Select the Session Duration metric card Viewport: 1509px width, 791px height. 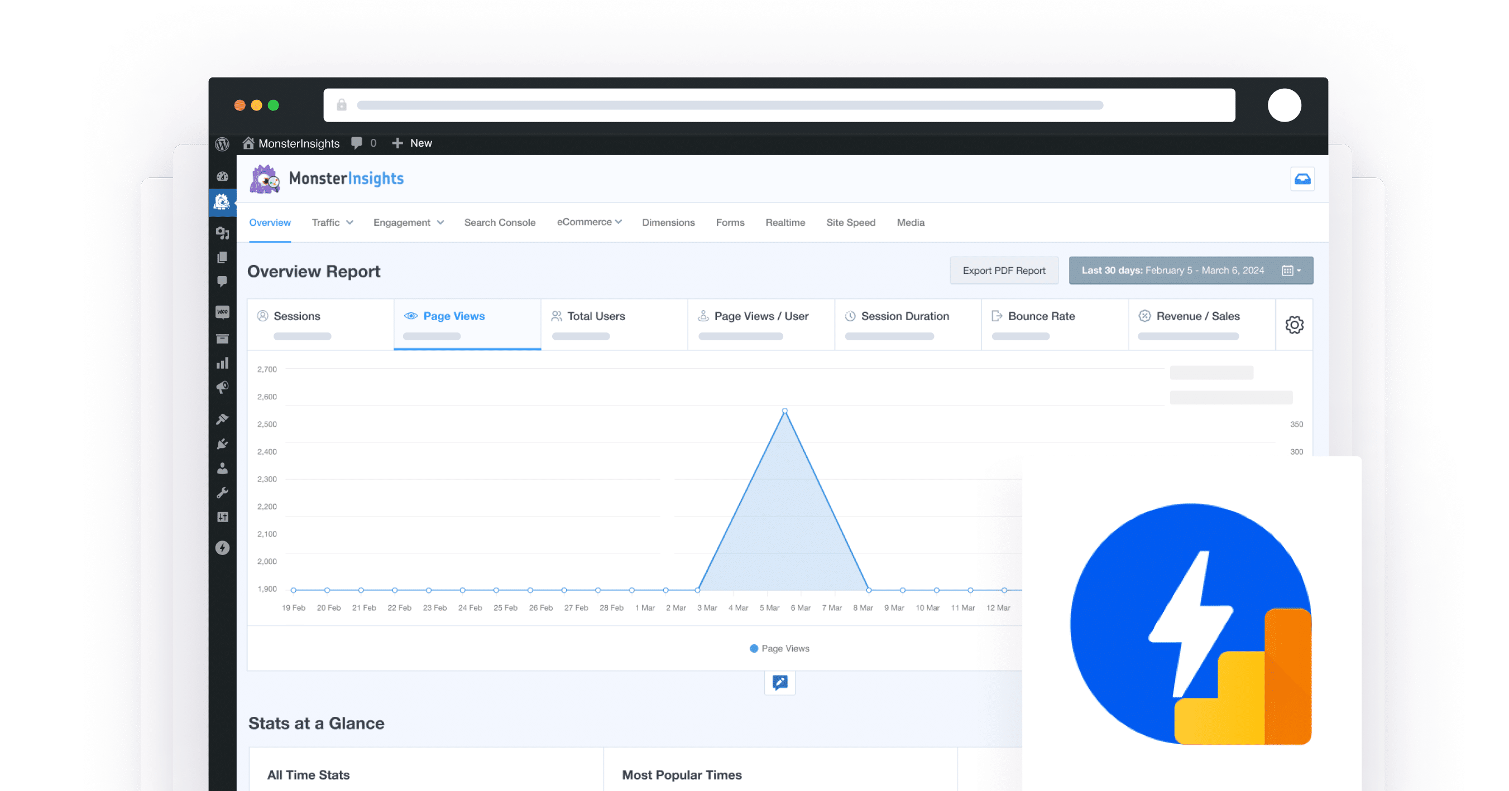coord(908,324)
